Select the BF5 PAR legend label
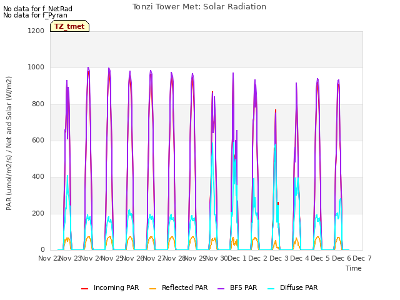This screenshot has height=300, width=400. pos(243,287)
